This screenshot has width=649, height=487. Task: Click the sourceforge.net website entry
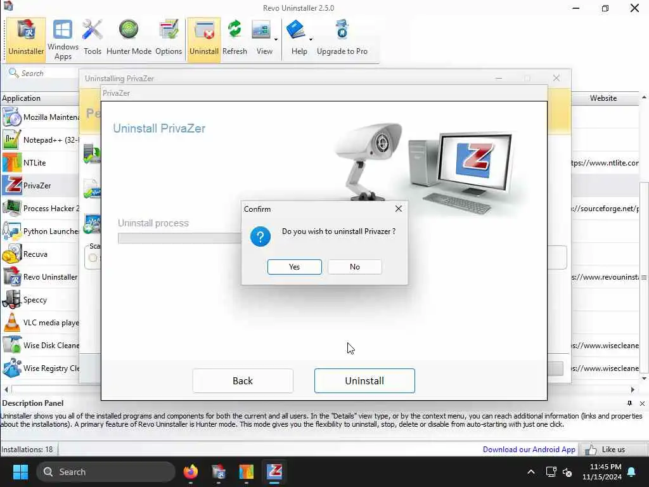click(x=605, y=208)
